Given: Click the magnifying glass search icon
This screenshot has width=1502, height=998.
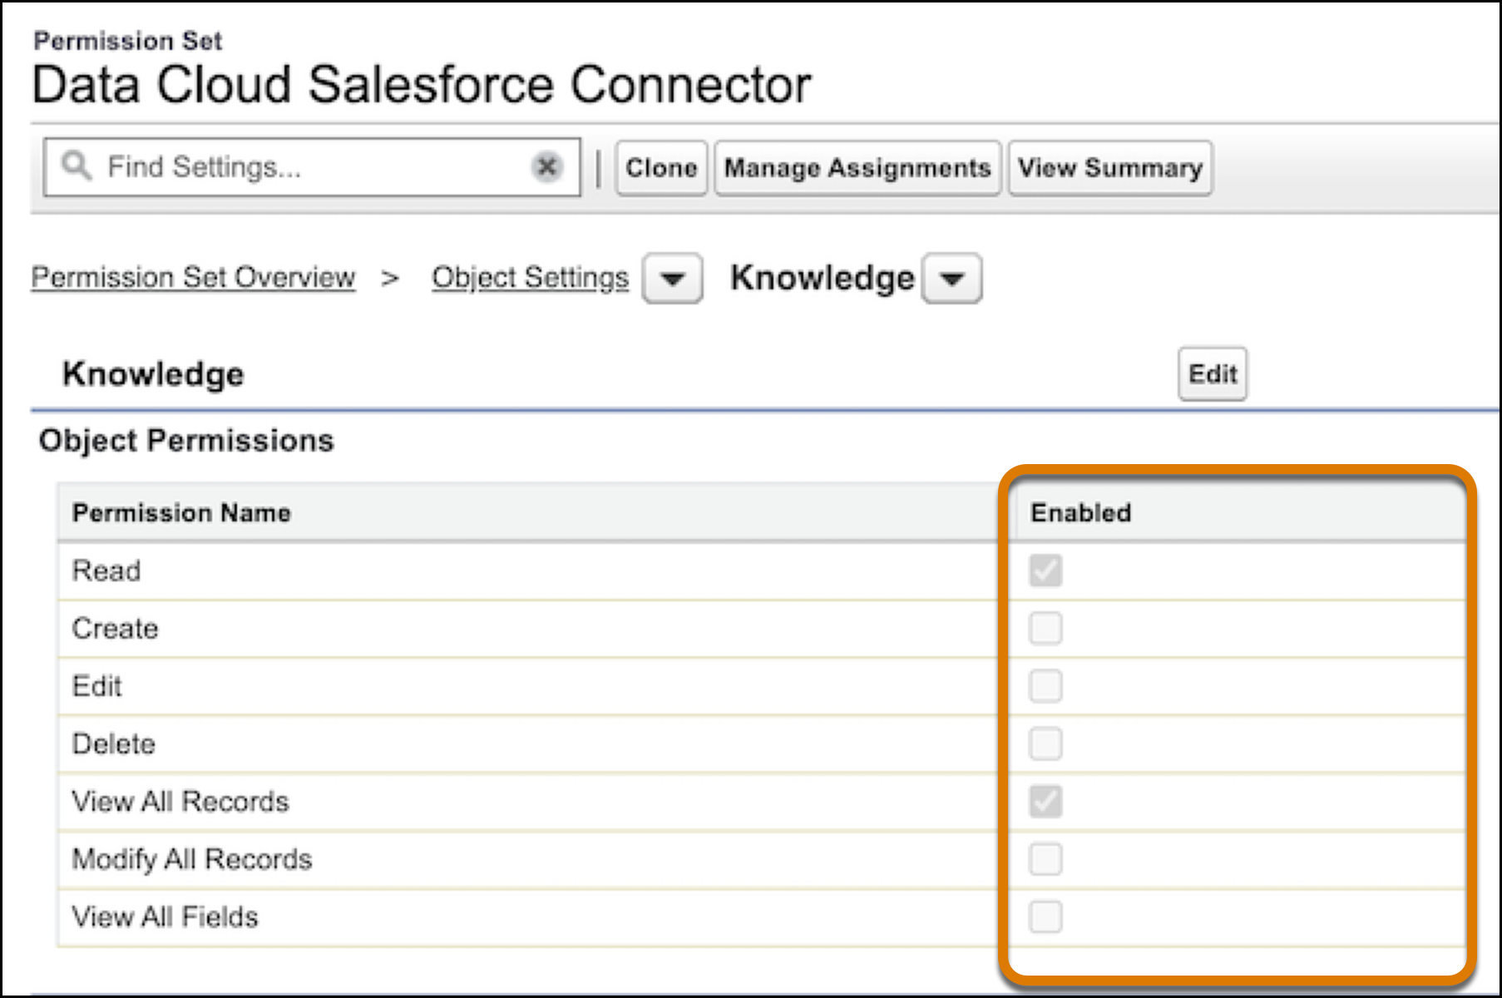Looking at the screenshot, I should [x=77, y=166].
